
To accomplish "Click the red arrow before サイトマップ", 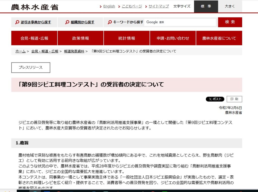I will point(146,7).
